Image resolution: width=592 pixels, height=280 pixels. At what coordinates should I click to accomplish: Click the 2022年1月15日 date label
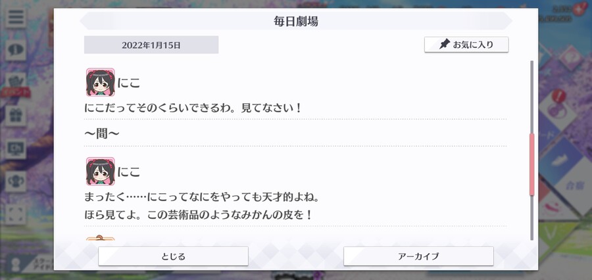151,45
